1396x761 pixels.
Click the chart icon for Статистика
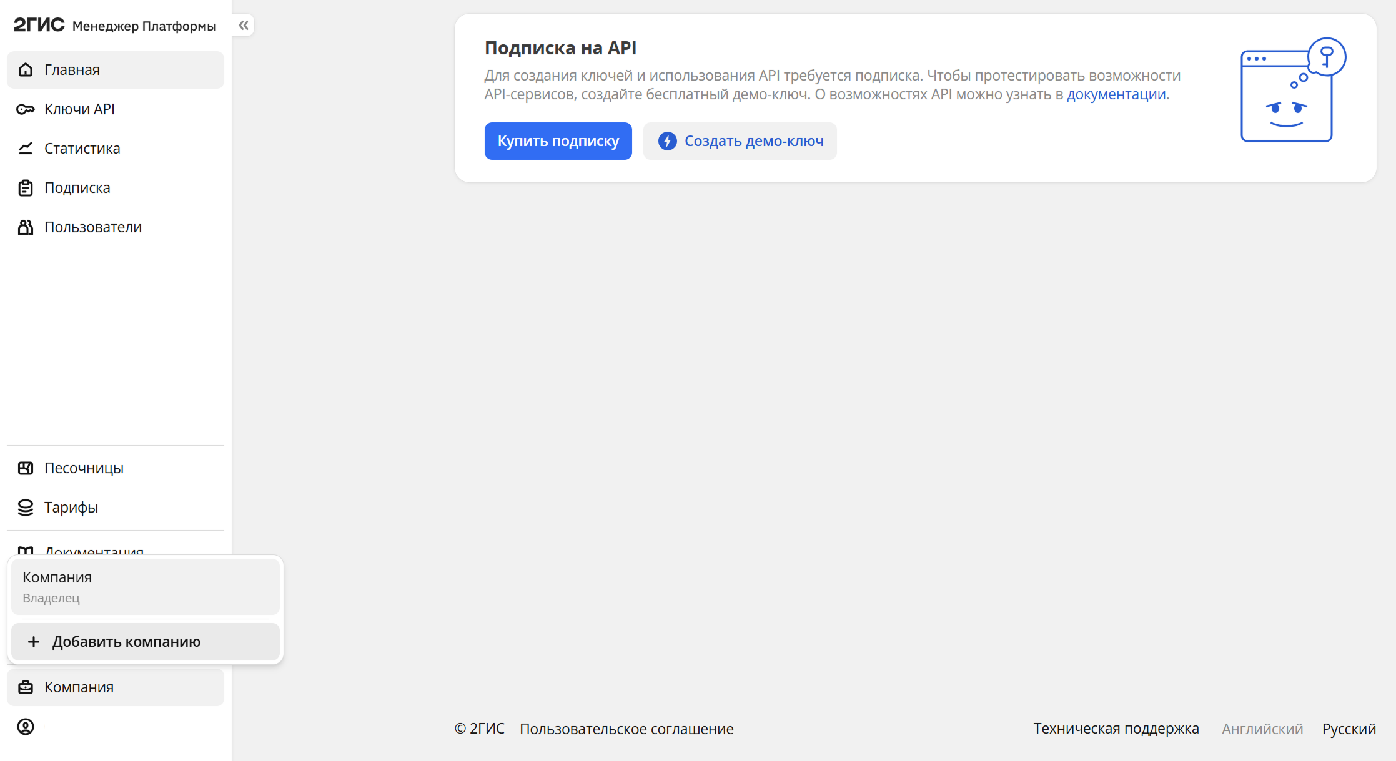tap(26, 149)
